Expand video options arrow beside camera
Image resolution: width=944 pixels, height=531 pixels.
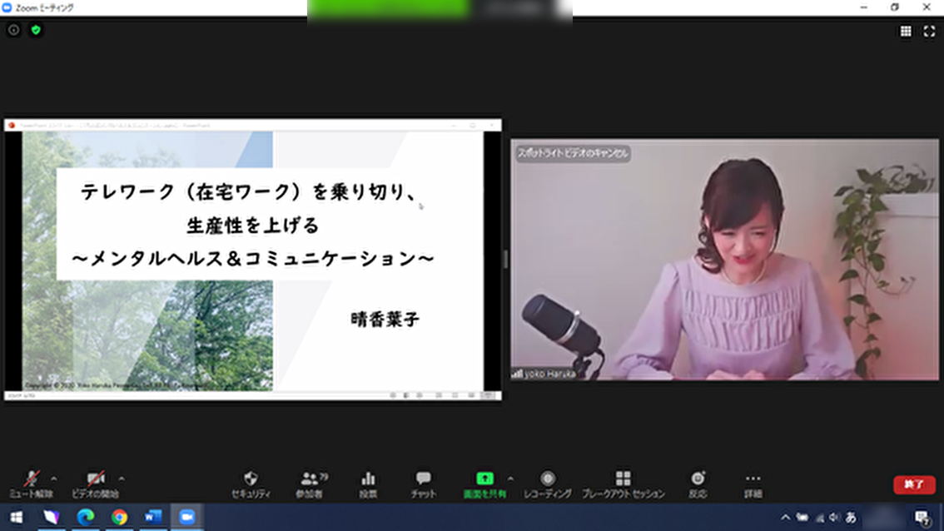[122, 479]
